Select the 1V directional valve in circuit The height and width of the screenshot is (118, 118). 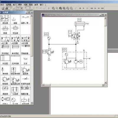pyautogui.click(x=76, y=37)
